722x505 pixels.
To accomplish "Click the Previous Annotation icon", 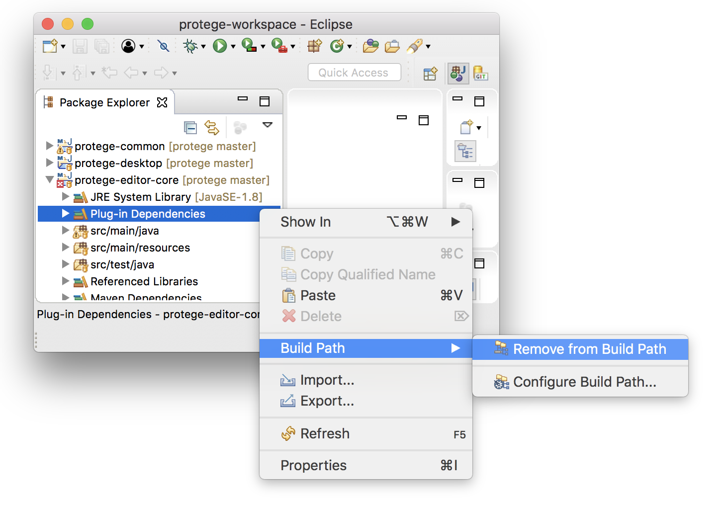I will (x=79, y=73).
